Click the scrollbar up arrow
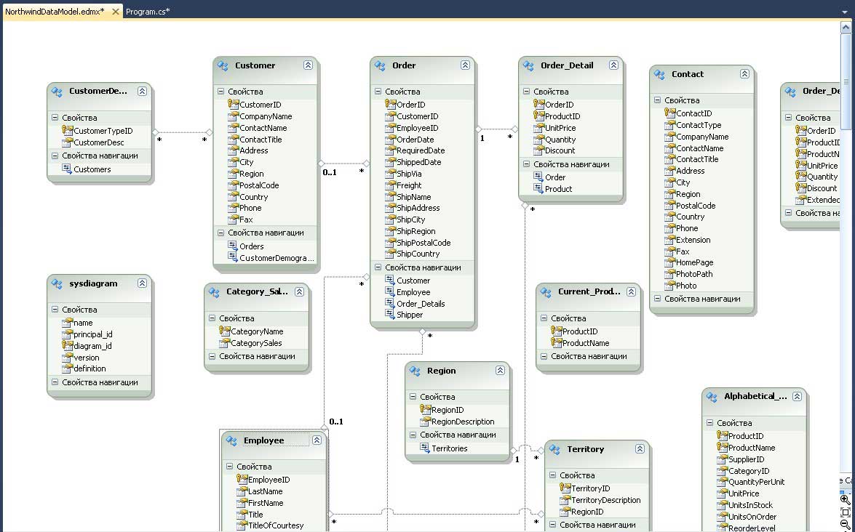855x532 pixels. coord(846,27)
